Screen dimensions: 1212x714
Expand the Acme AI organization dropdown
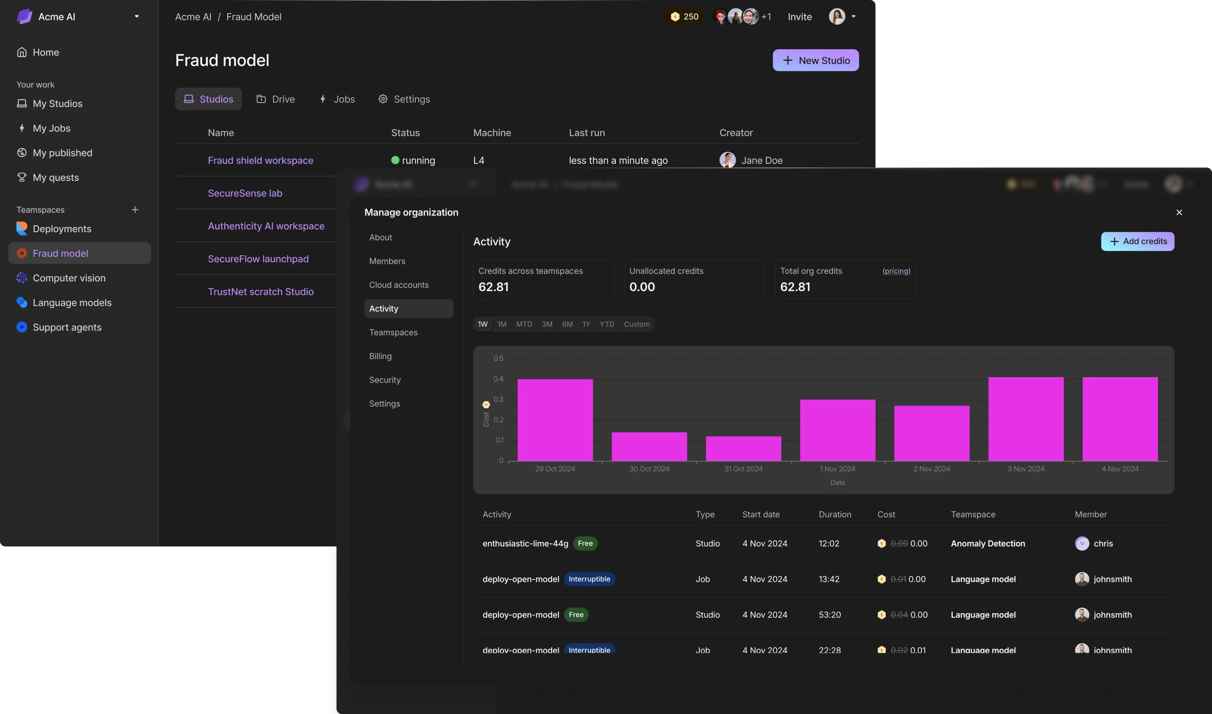[x=137, y=16]
